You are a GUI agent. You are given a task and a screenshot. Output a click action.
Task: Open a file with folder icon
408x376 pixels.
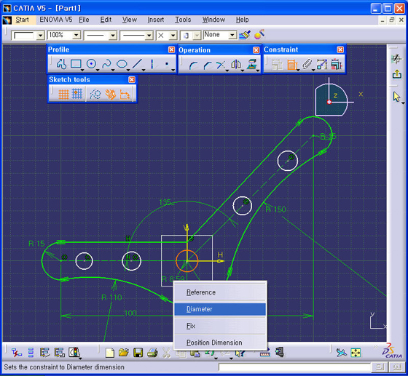[124, 353]
